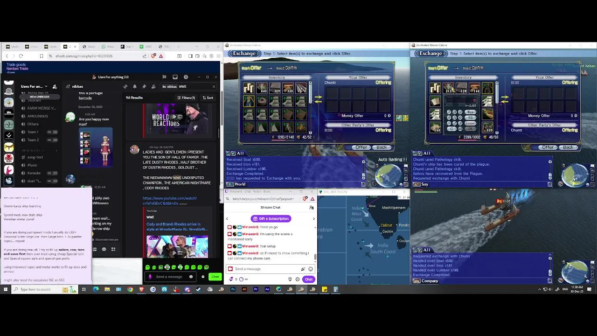The width and height of the screenshot is (597, 336).
Task: Open Discord Threads icon in channel header
Action: (x=125, y=86)
